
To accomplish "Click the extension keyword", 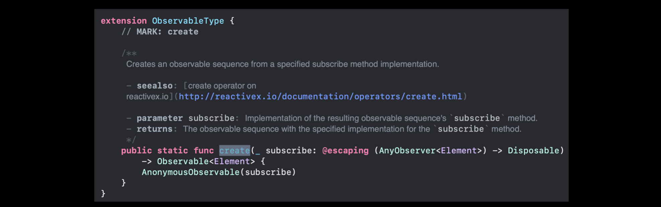I will click(124, 21).
